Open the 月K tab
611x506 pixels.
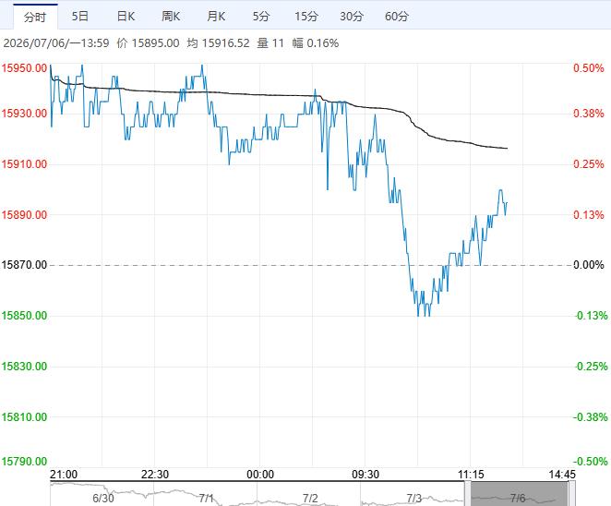point(216,17)
